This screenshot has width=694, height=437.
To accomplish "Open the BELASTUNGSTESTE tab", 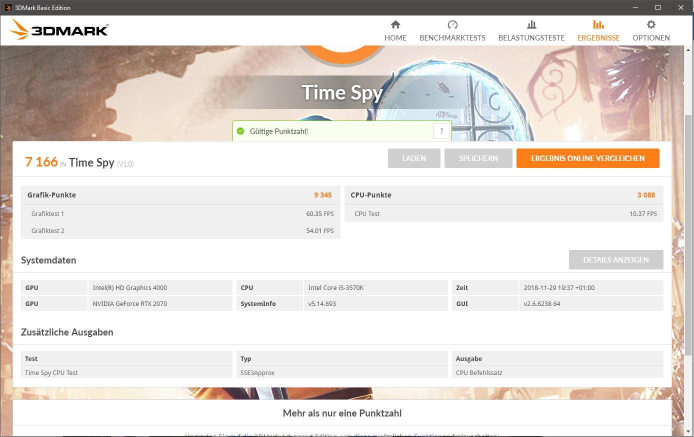I will [x=531, y=30].
